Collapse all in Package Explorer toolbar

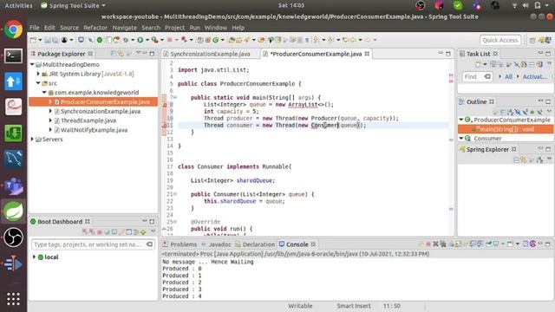coord(114,54)
